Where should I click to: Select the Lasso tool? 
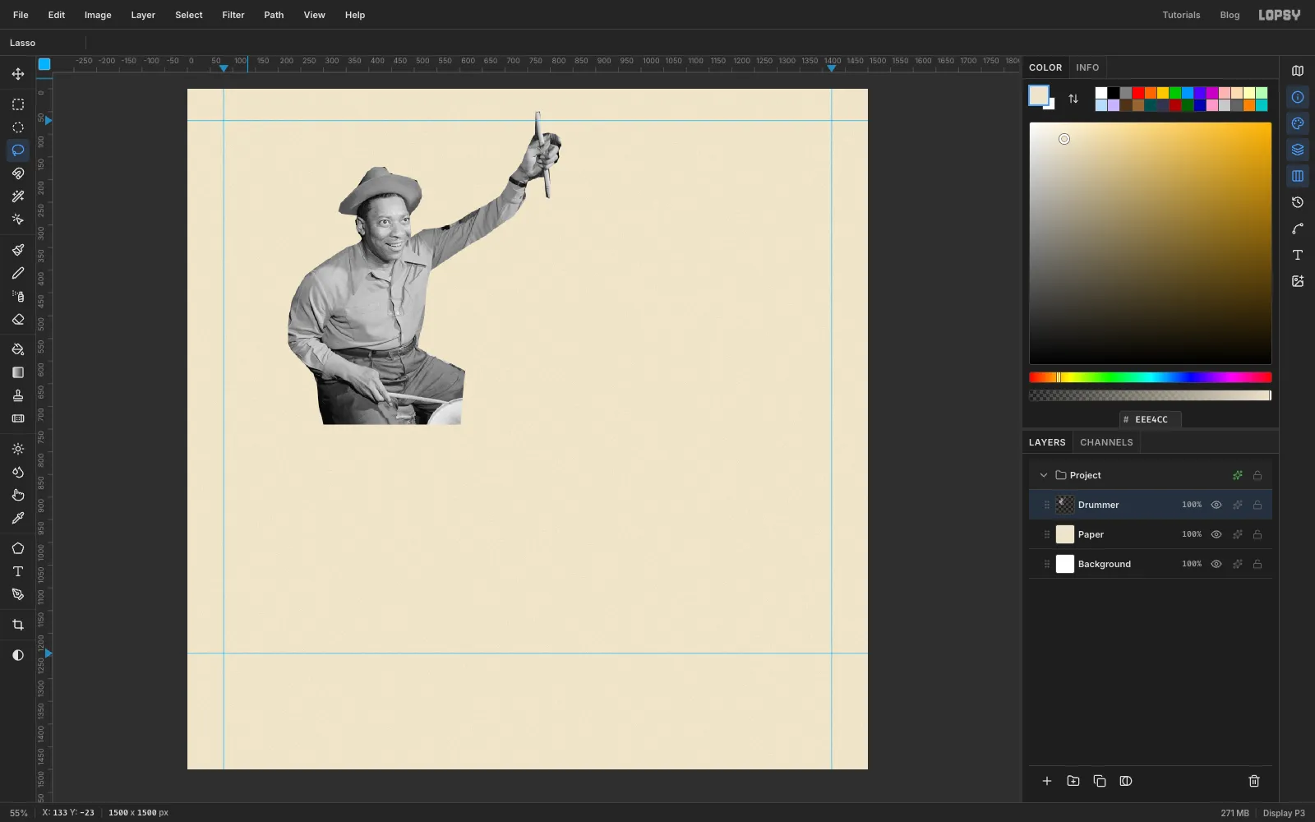point(18,150)
